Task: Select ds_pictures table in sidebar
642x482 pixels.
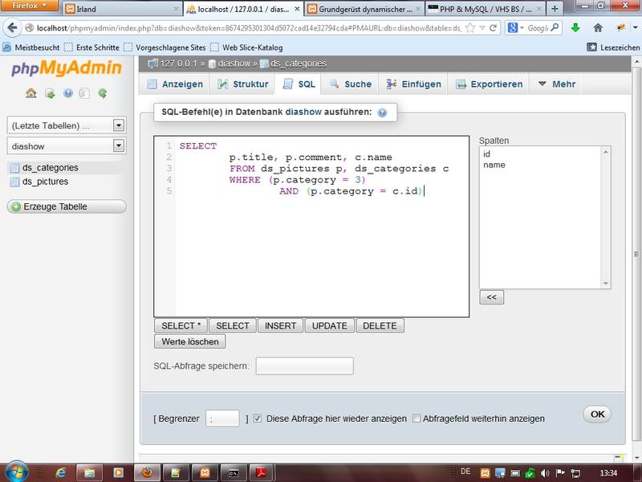Action: point(45,182)
